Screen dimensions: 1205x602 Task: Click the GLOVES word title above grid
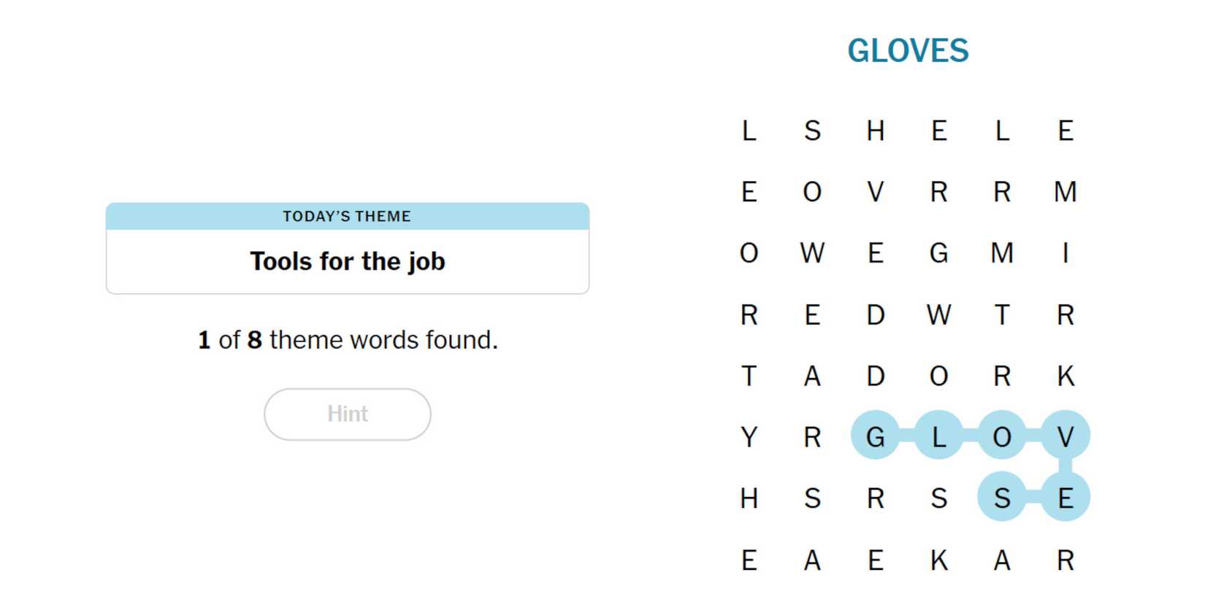tap(908, 51)
